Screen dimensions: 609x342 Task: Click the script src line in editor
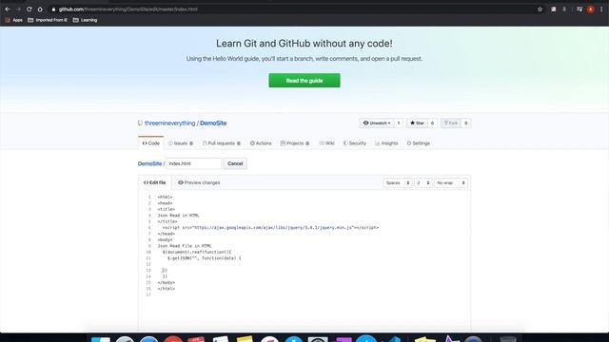pos(270,228)
